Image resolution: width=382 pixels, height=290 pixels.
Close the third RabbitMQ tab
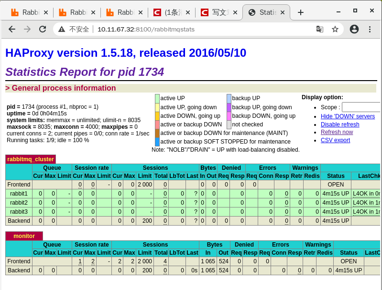[x=141, y=12]
